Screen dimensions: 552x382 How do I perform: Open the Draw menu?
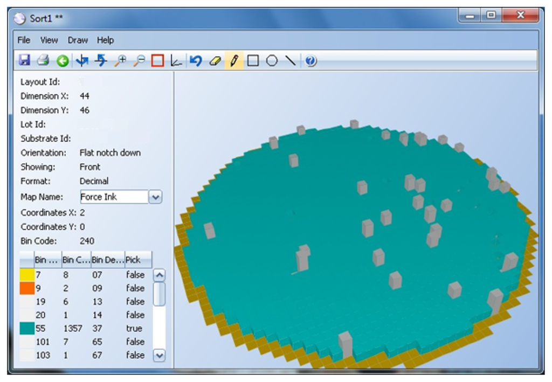[78, 40]
